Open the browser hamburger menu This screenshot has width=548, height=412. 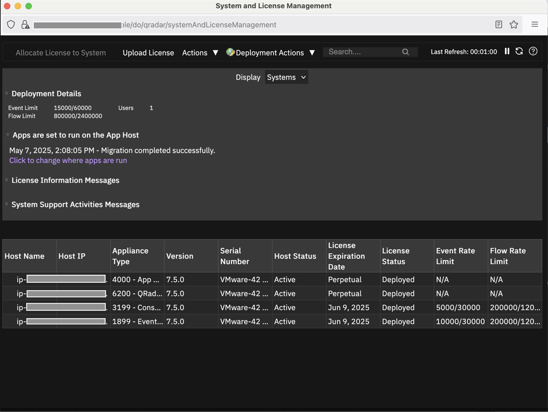(535, 25)
